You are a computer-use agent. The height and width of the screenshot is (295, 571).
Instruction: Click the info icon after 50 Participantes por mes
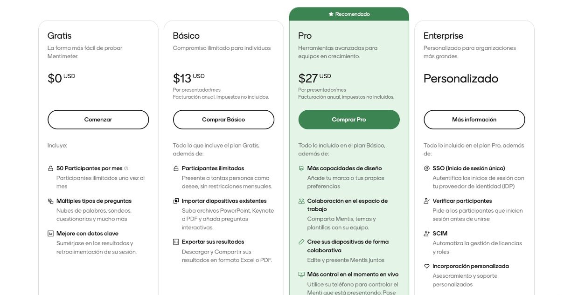(x=126, y=168)
